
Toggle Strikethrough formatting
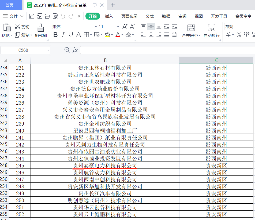(78, 35)
